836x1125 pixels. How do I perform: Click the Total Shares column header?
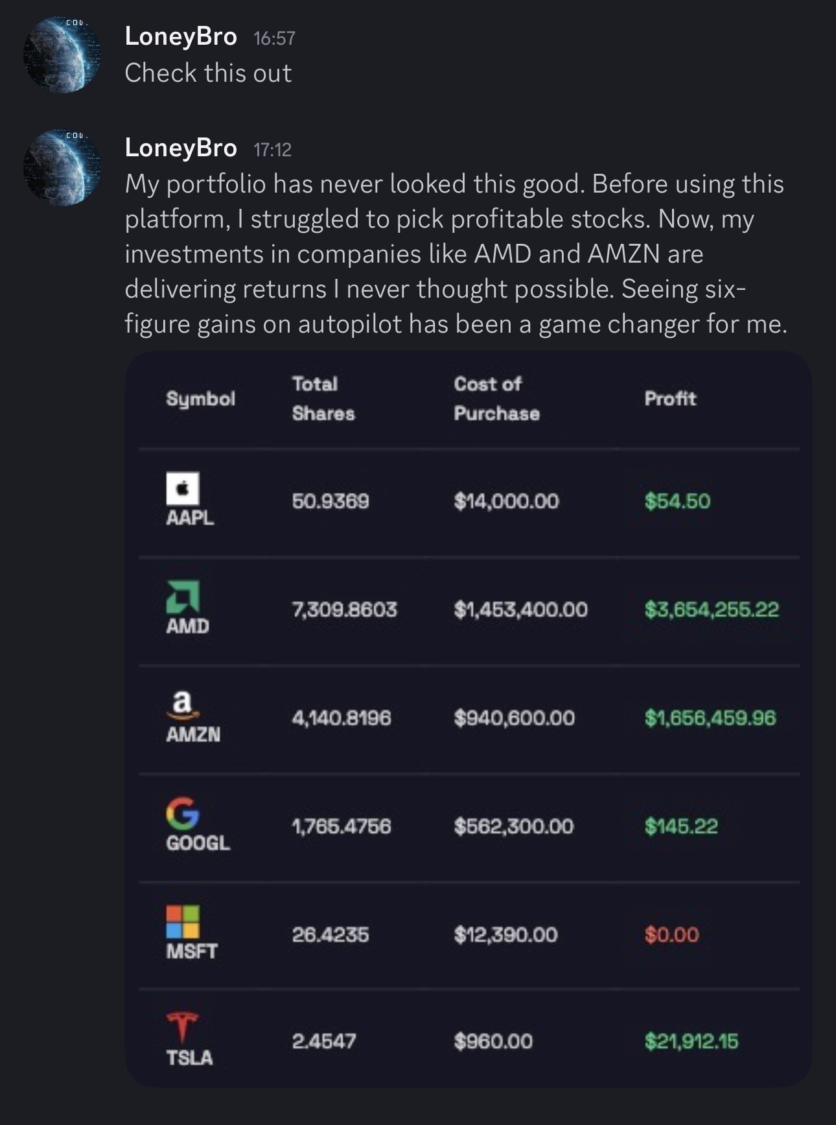tap(323, 398)
